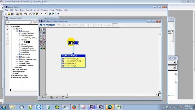Expand the Paper Parameter Form node
195x110 pixels.
click(x=17, y=59)
